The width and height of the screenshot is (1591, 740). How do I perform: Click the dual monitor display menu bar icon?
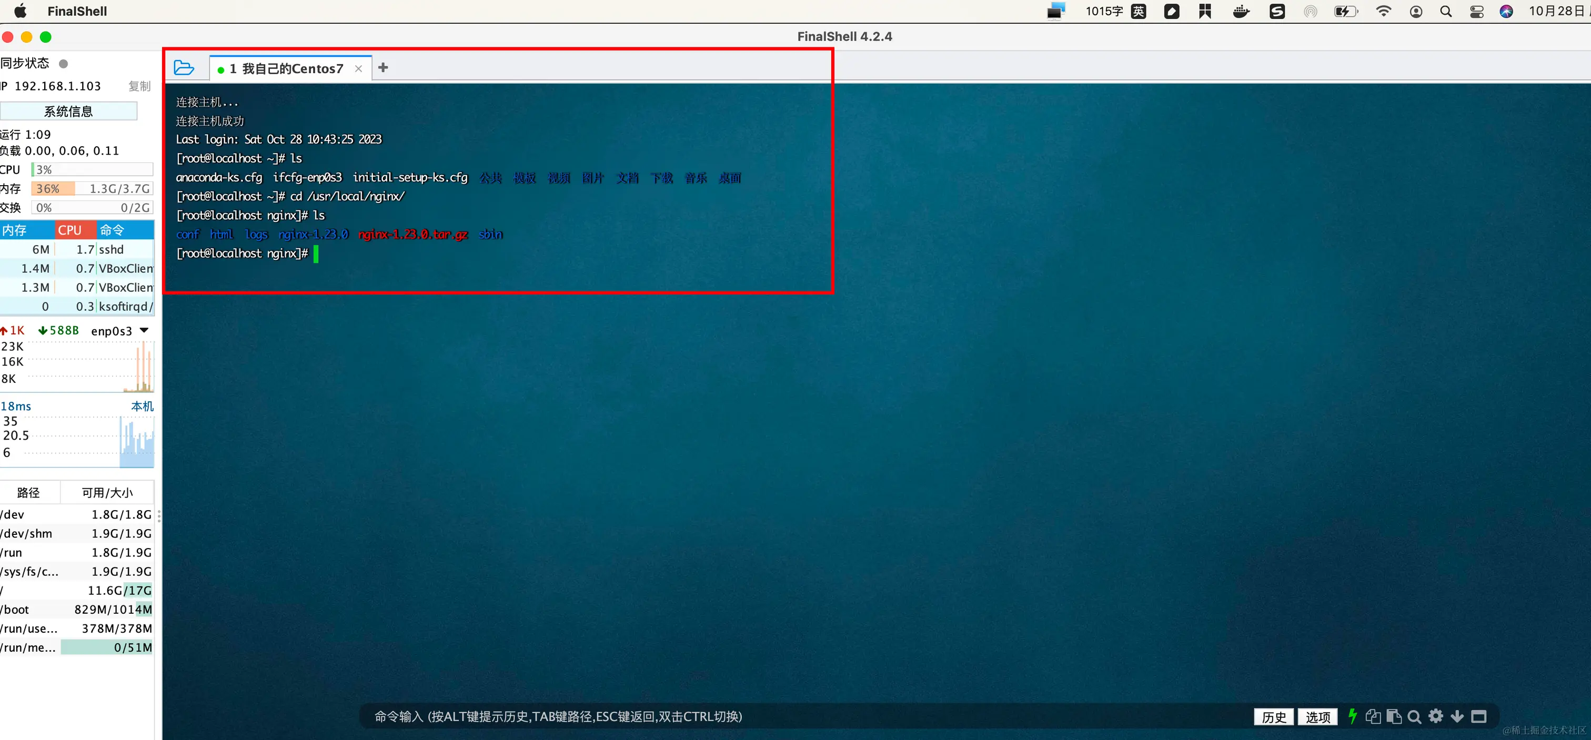pyautogui.click(x=1056, y=11)
